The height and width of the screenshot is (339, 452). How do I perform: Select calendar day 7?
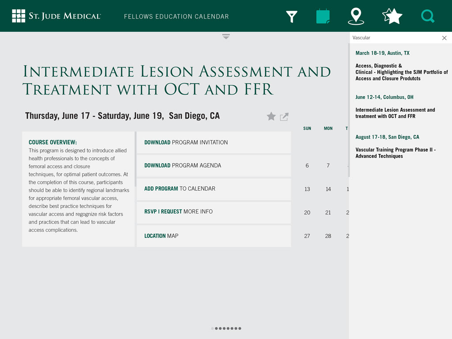(328, 166)
